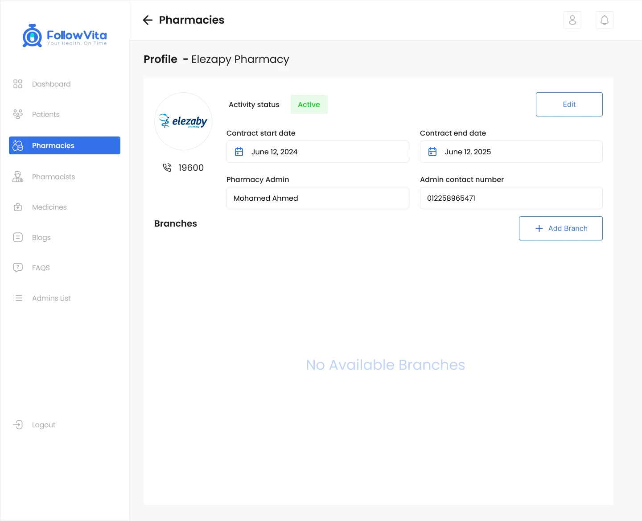Click the phone icon beside 19600

click(x=167, y=168)
